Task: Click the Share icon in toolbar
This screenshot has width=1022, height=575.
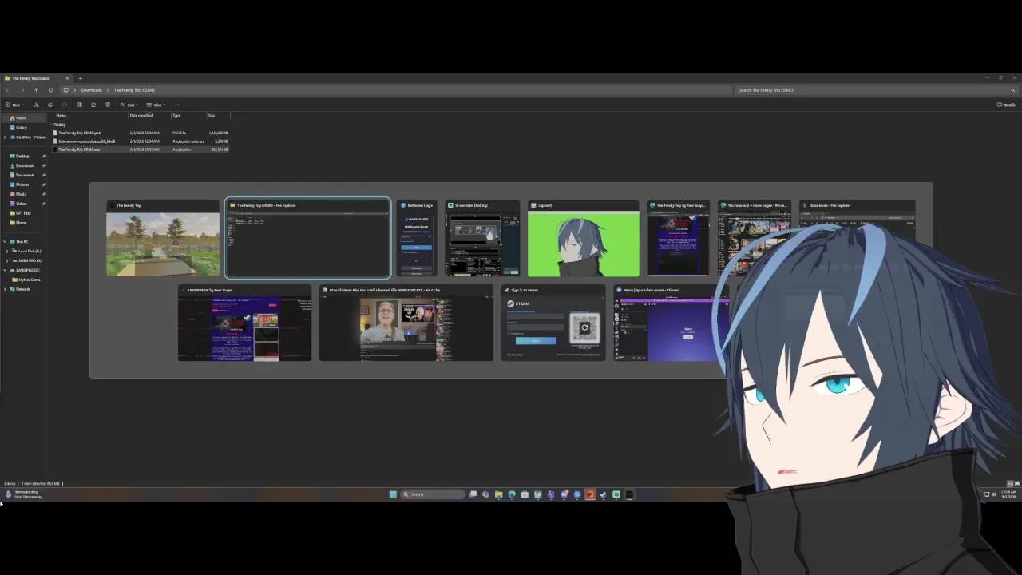Action: click(x=93, y=105)
